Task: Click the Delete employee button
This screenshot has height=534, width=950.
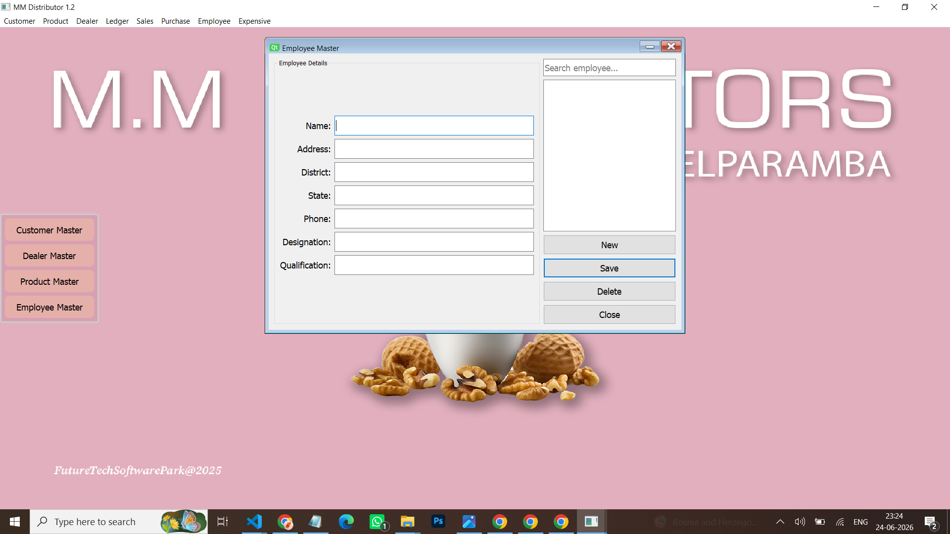Action: pos(609,291)
